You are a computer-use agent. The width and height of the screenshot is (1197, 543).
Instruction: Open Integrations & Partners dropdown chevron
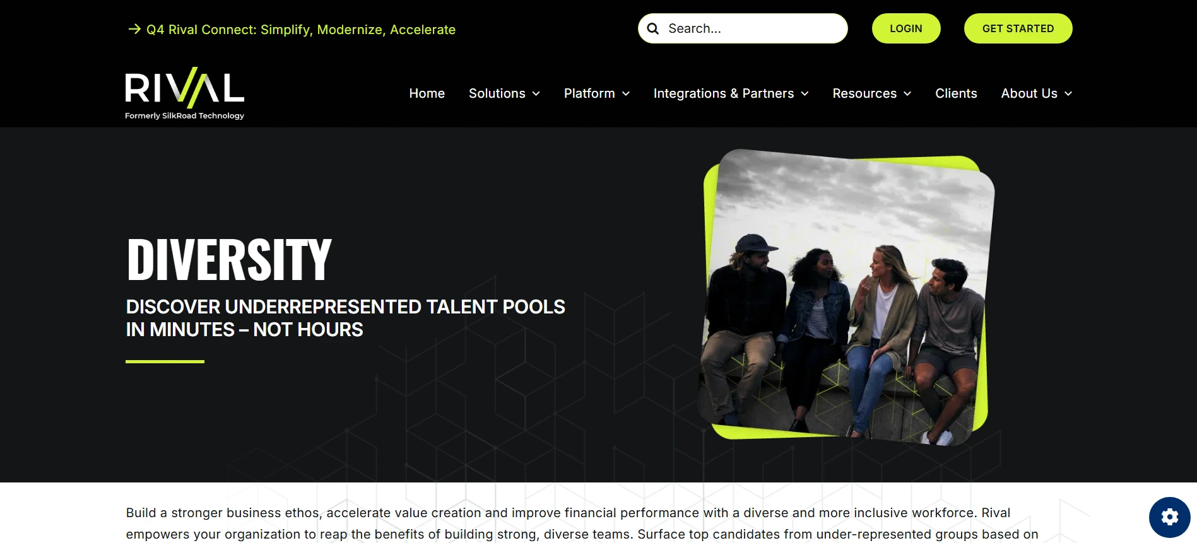805,94
